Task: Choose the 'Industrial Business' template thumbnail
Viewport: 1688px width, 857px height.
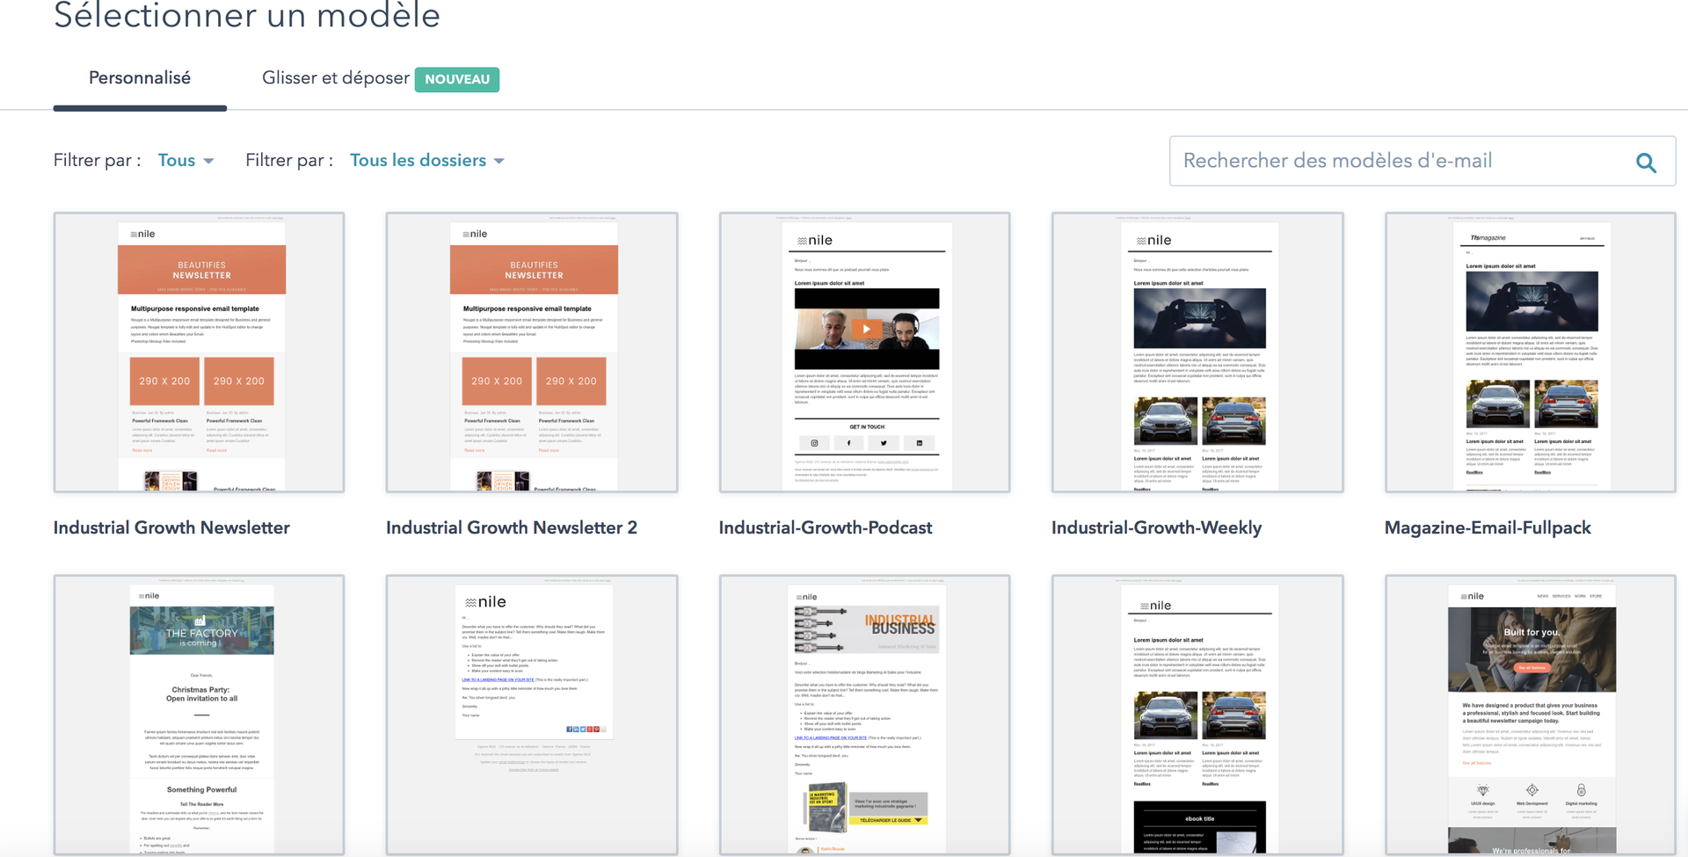Action: pos(864,715)
